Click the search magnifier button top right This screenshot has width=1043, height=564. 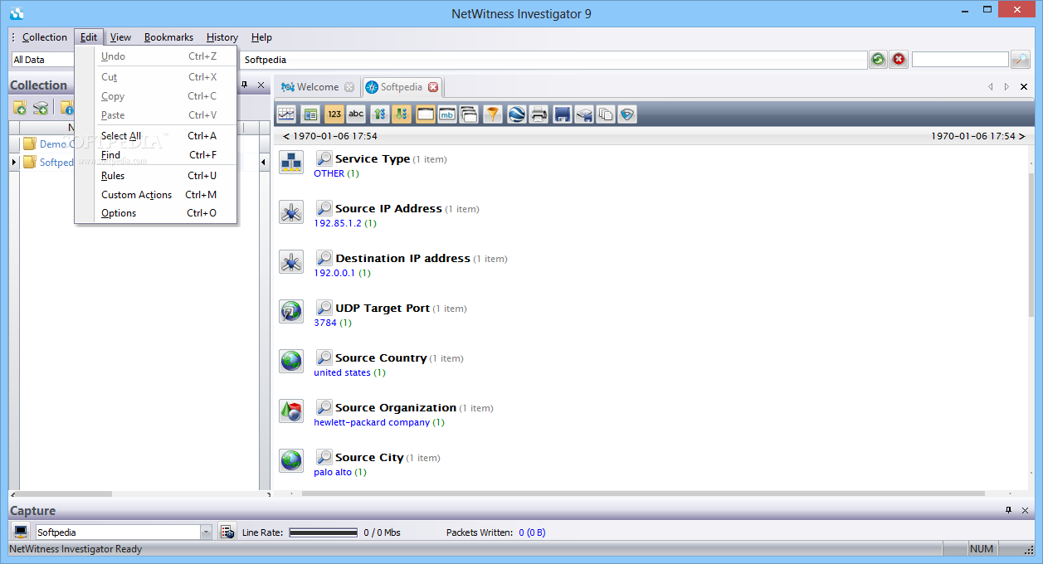(1020, 59)
